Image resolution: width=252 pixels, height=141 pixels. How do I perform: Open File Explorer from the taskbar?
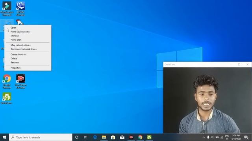click(x=104, y=137)
